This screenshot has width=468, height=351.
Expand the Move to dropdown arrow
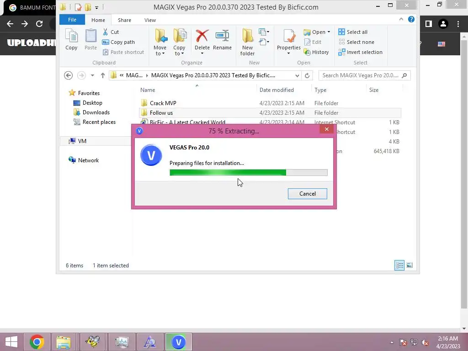(163, 54)
